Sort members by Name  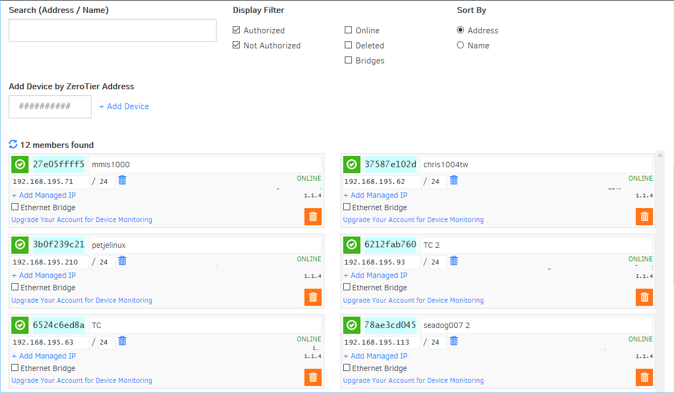pos(461,46)
